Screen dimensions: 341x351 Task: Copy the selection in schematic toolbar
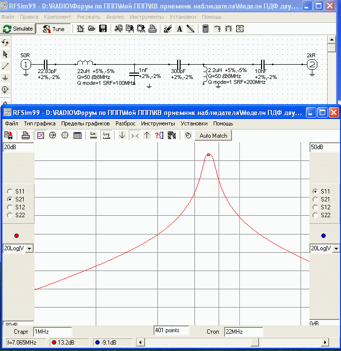pyautogui.click(x=130, y=29)
